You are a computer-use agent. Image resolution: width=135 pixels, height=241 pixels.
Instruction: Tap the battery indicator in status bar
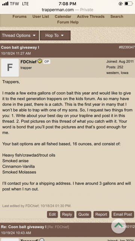(128, 4)
